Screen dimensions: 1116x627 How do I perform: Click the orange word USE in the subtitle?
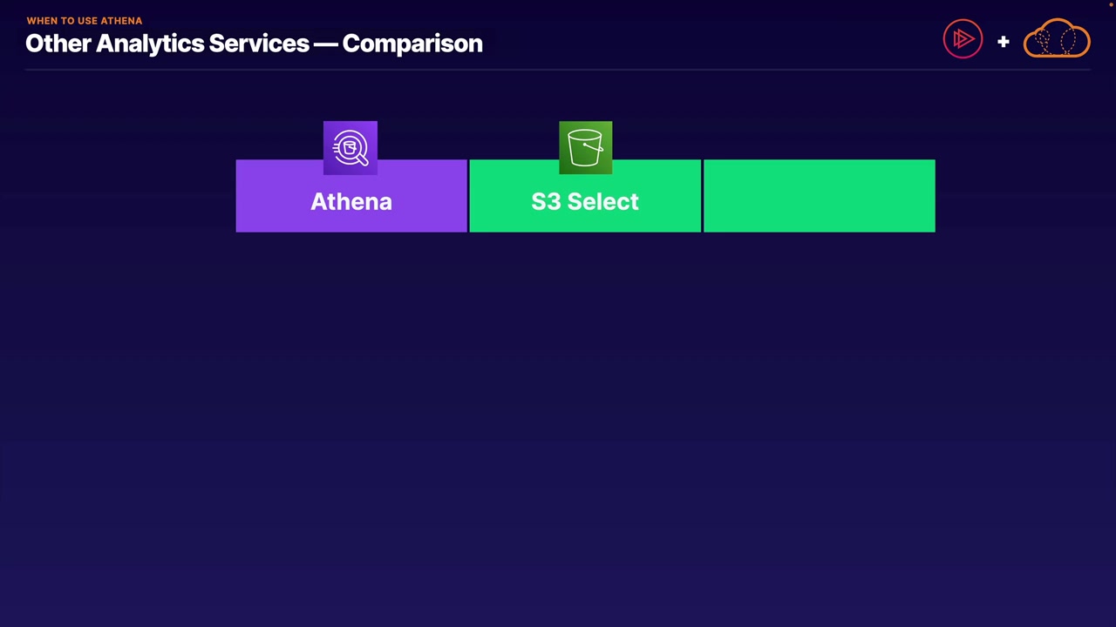pos(86,21)
